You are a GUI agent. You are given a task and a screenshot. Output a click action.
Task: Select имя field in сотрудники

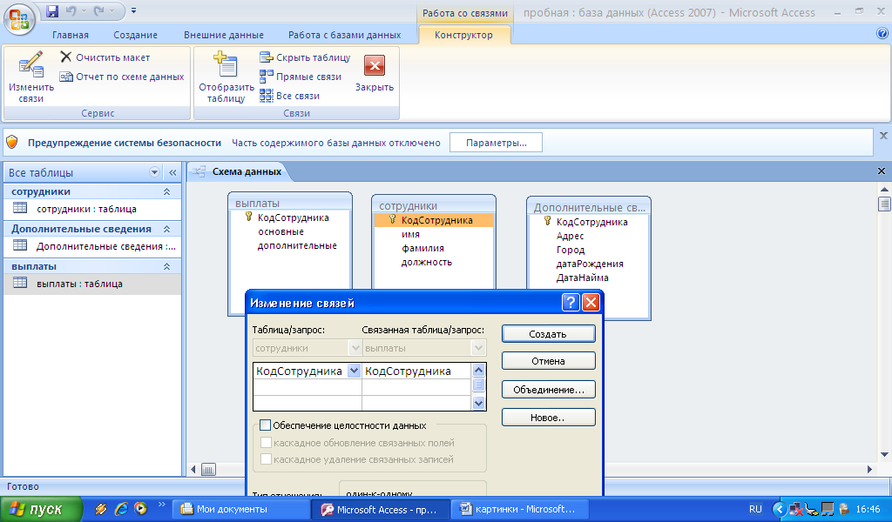tap(411, 234)
